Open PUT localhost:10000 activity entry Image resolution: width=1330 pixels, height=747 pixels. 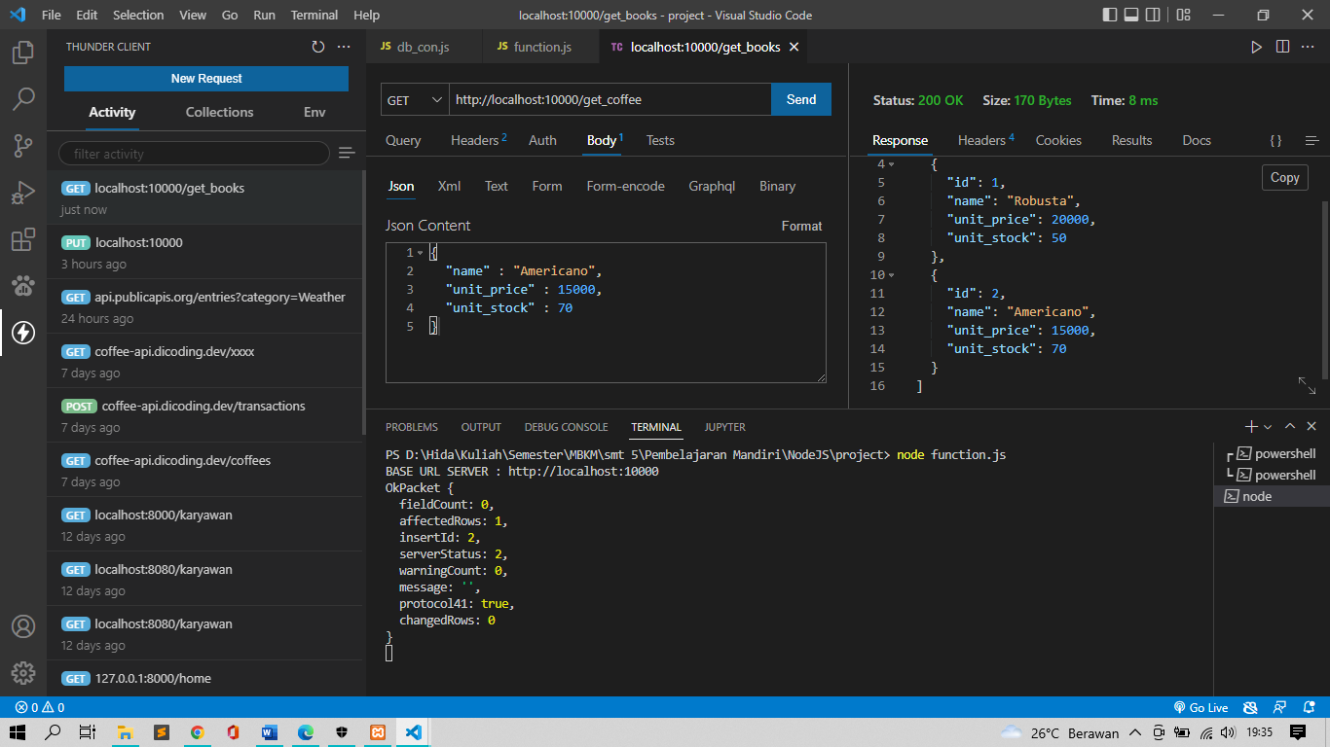click(205, 252)
